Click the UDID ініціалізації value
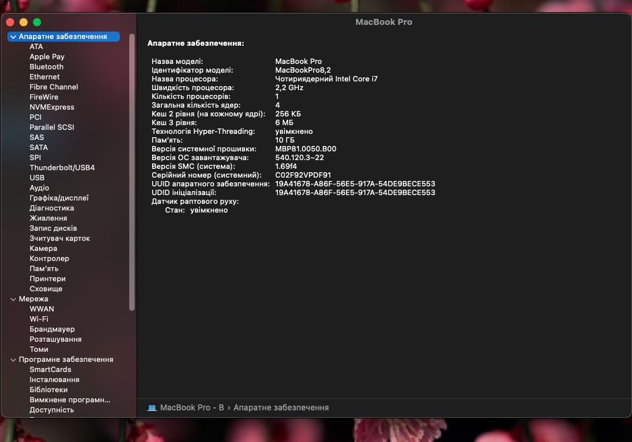Image resolution: width=632 pixels, height=442 pixels. pyautogui.click(x=355, y=192)
